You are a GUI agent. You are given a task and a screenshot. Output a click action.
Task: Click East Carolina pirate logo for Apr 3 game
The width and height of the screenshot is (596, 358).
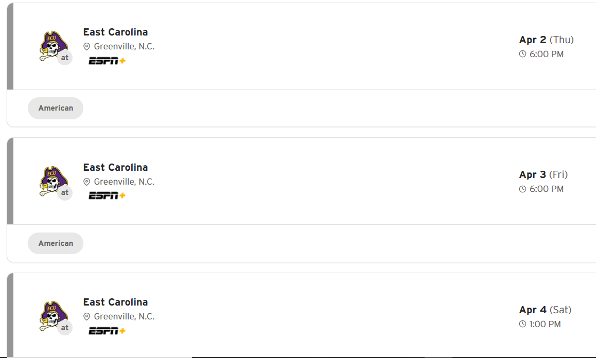click(x=54, y=181)
